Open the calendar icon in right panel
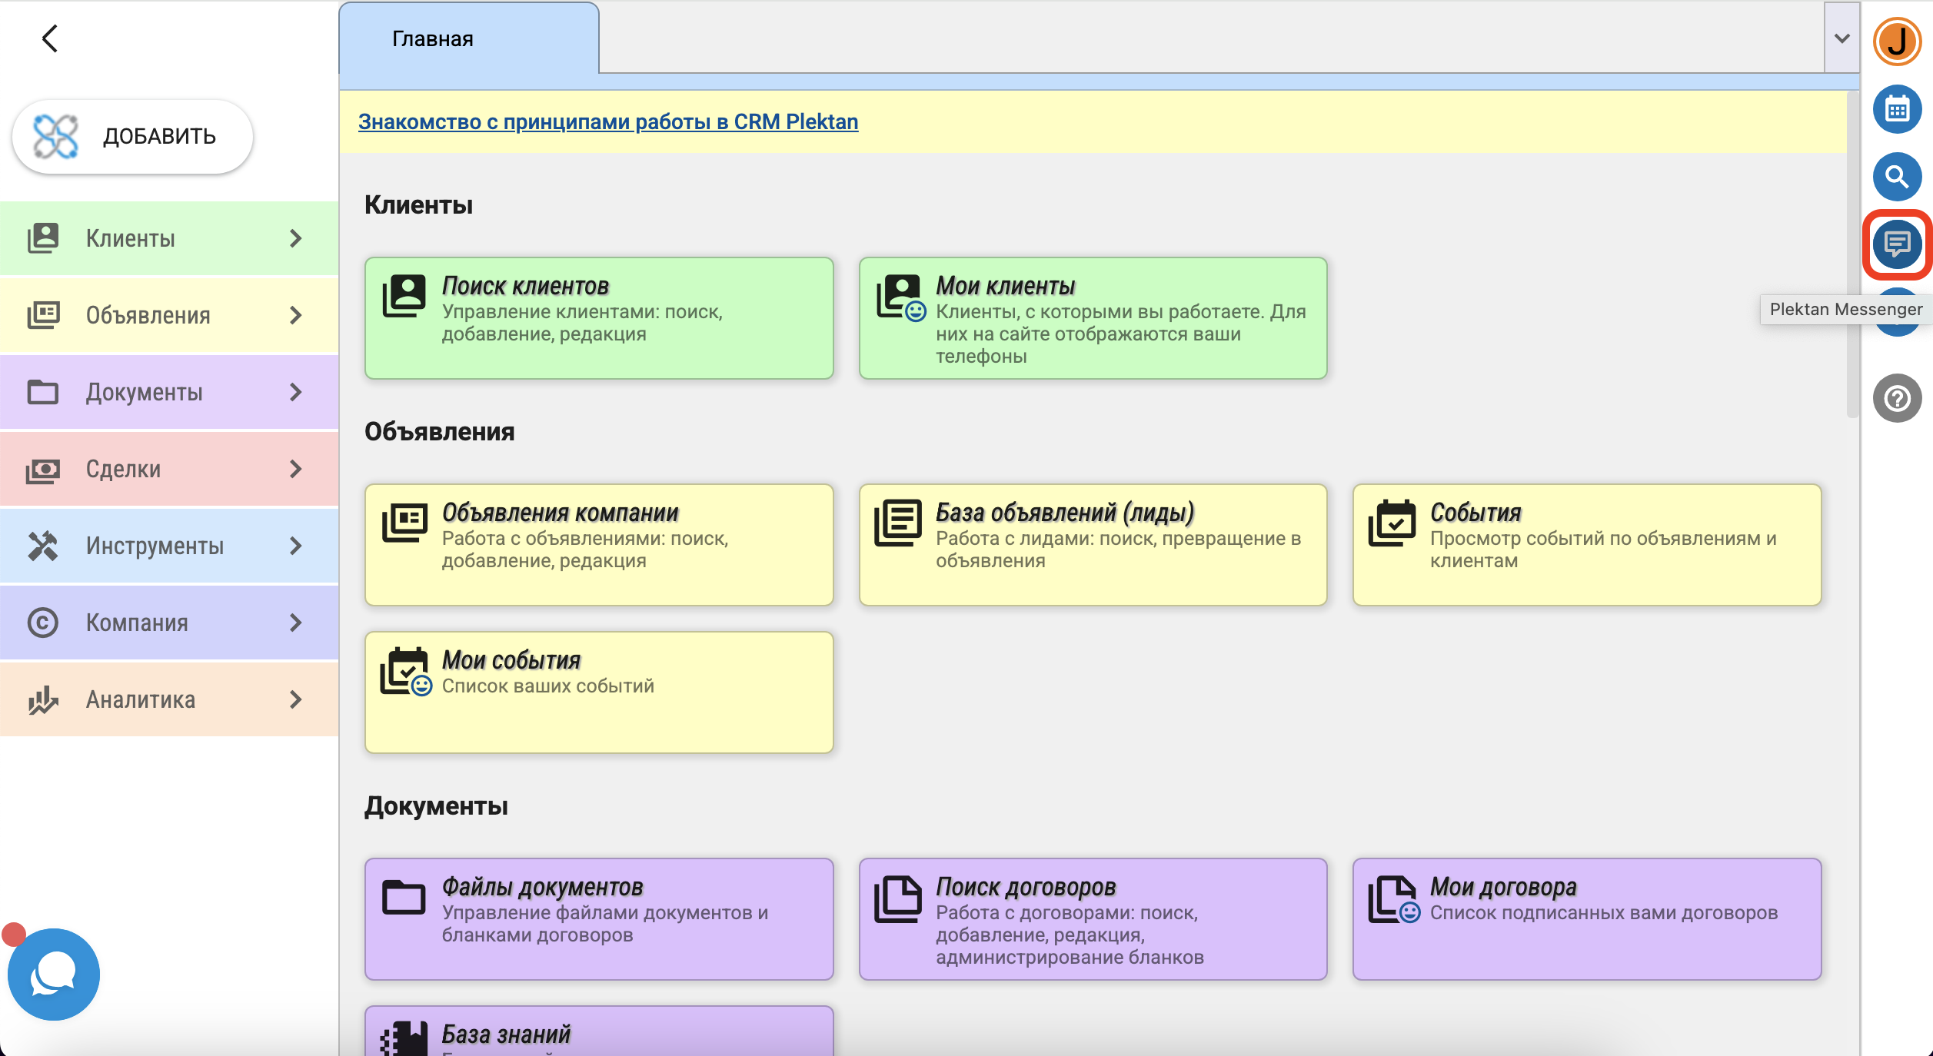 (1896, 109)
